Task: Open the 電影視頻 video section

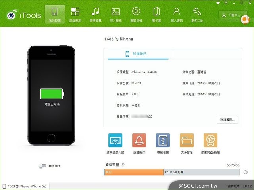Action: [x=136, y=14]
